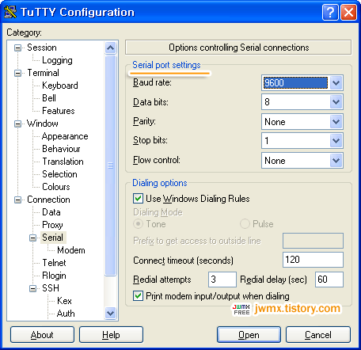
Task: Open the Baud rate dropdown
Action: coord(336,83)
